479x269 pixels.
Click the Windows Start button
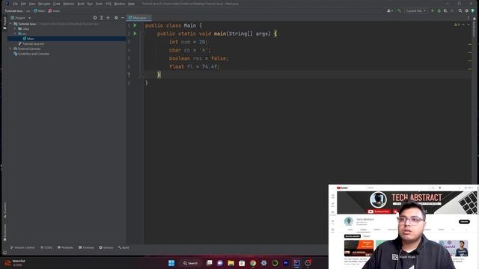[171, 263]
